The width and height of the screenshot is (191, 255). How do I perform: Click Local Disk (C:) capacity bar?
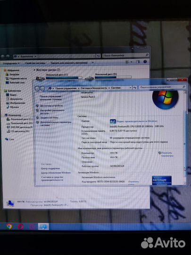64,77
